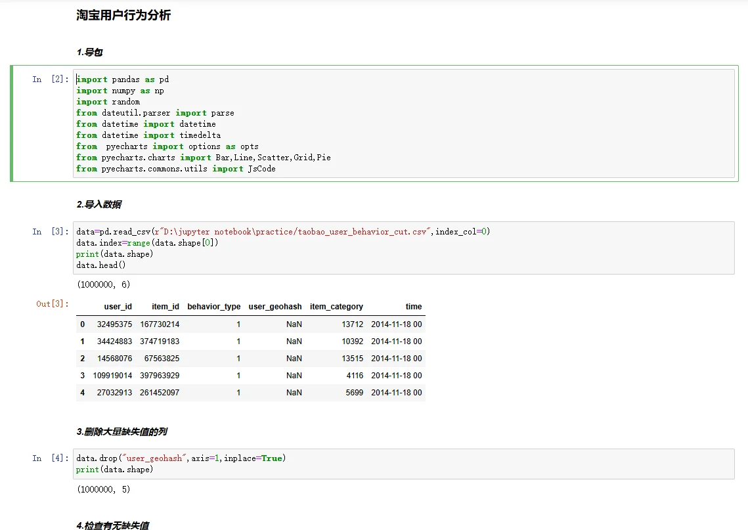
Task: Click the item_category cell 13712
Action: 353,324
